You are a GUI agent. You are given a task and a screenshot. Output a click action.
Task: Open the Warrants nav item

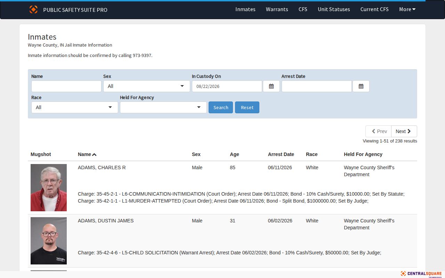point(277,9)
